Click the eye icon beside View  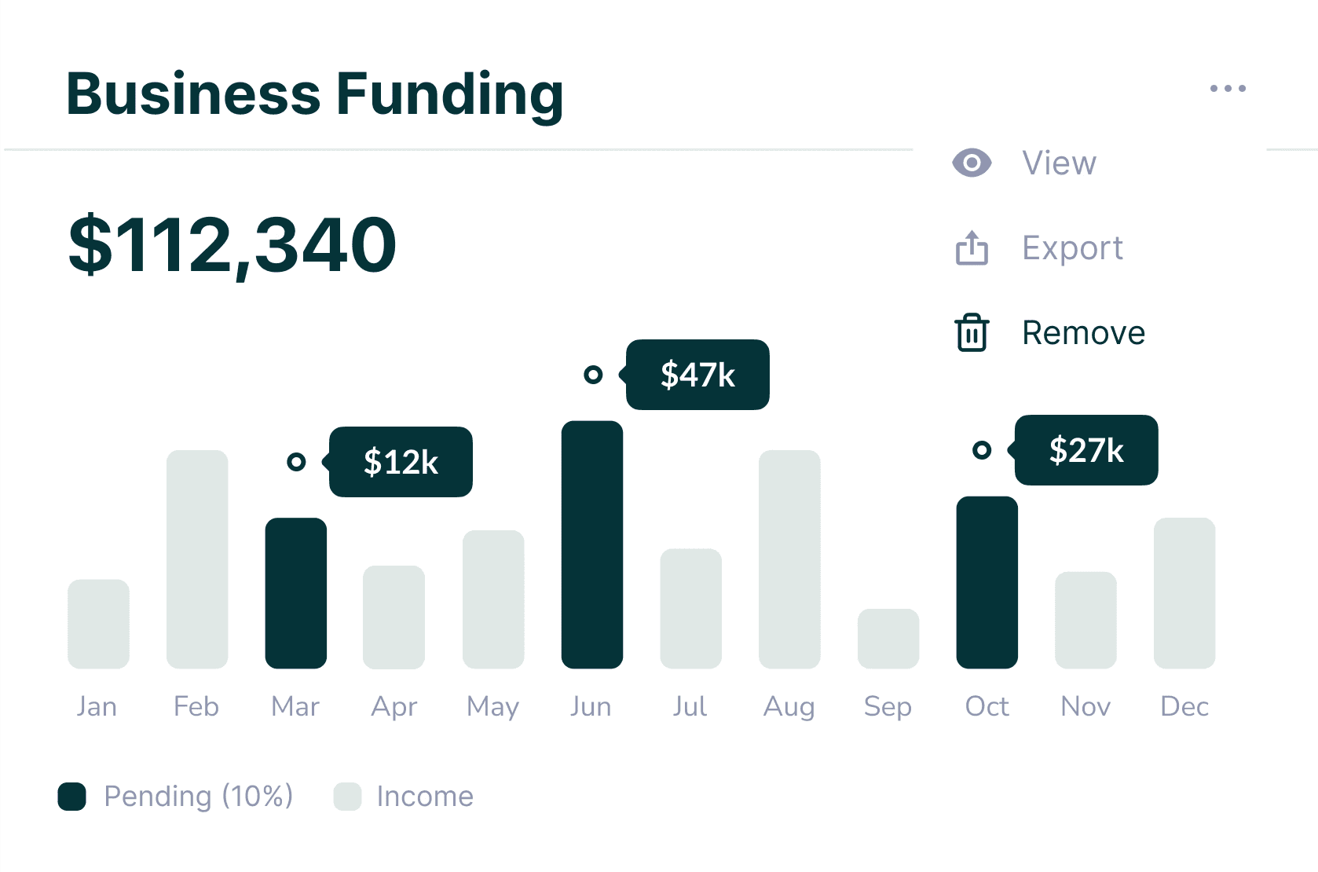(x=972, y=163)
